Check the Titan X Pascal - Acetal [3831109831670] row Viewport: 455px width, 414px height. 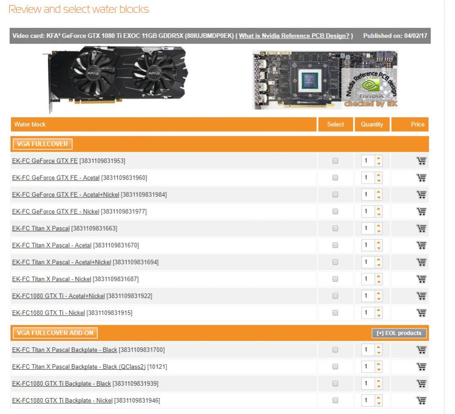[x=335, y=245]
